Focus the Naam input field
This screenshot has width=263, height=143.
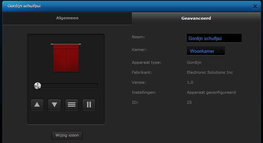[214, 38]
